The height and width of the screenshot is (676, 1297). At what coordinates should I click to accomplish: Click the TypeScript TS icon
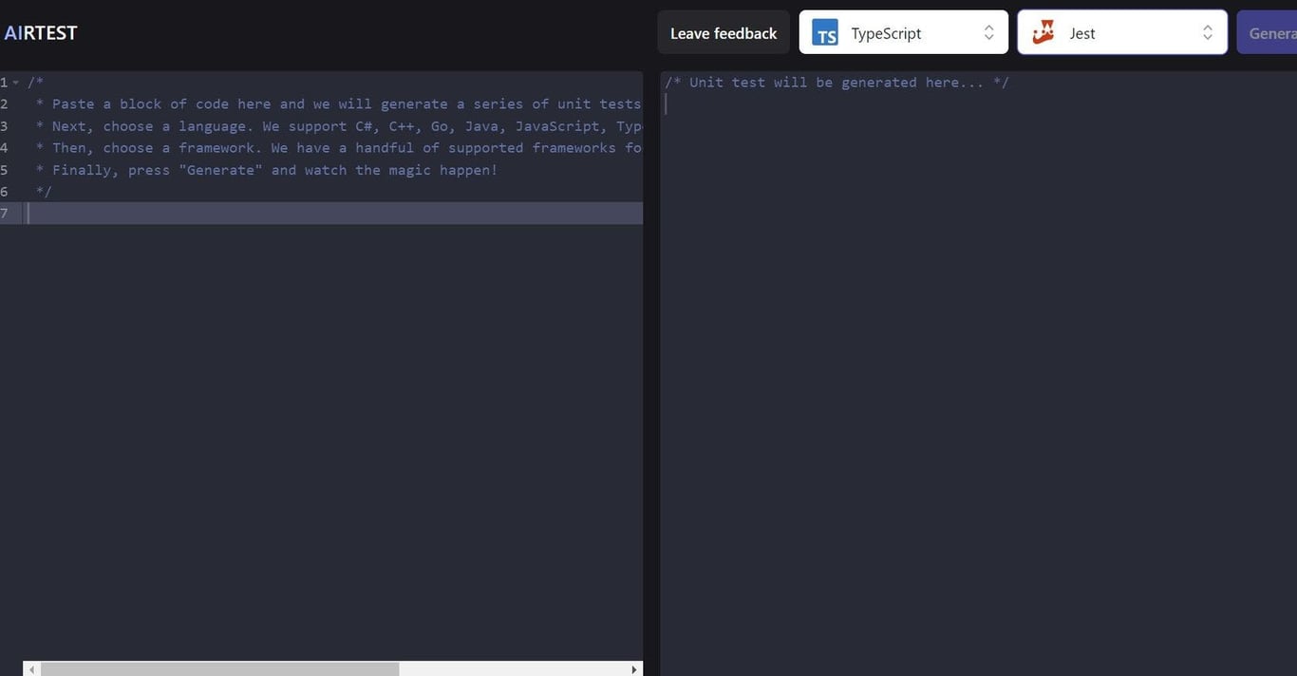click(825, 33)
